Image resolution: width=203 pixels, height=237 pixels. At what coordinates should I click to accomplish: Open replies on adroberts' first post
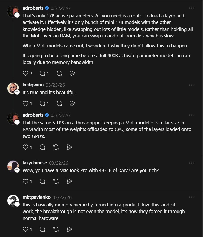click(42, 73)
